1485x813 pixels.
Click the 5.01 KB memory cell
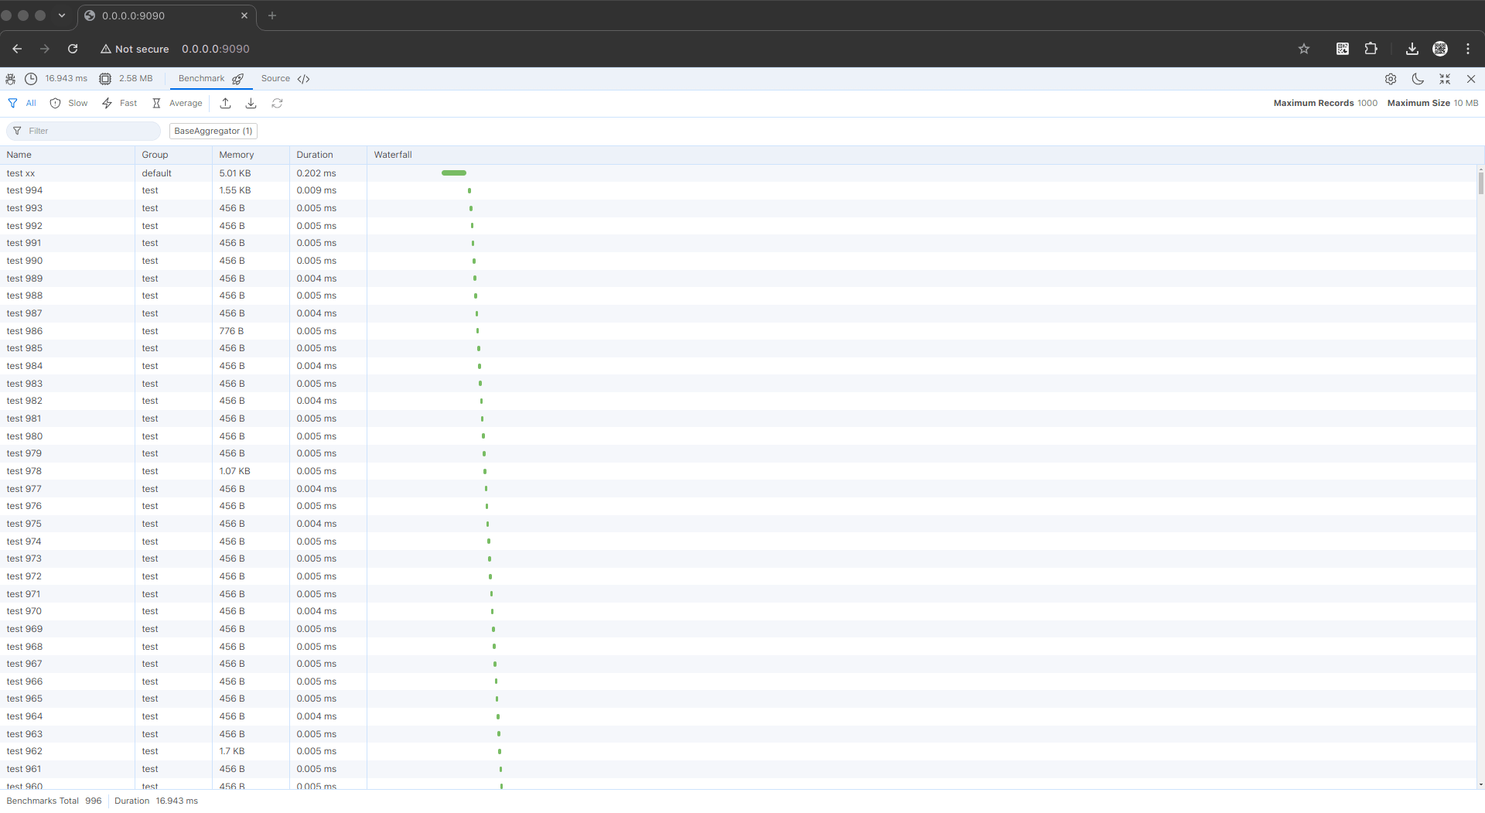235,173
